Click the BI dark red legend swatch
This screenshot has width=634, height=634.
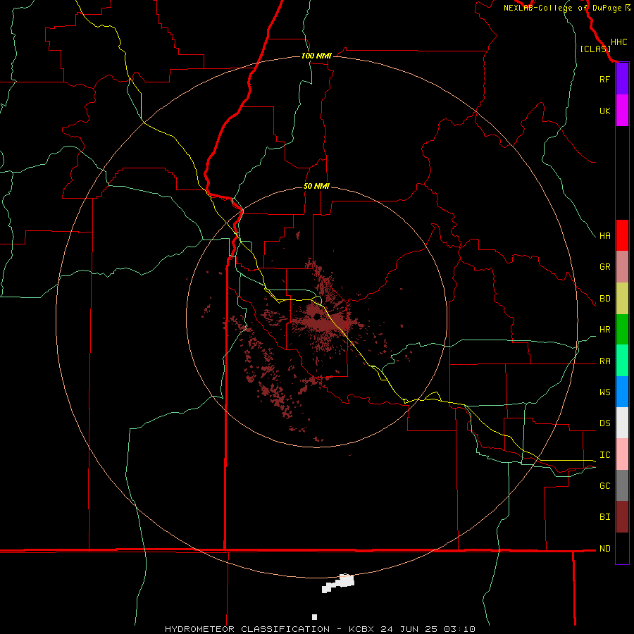point(622,517)
